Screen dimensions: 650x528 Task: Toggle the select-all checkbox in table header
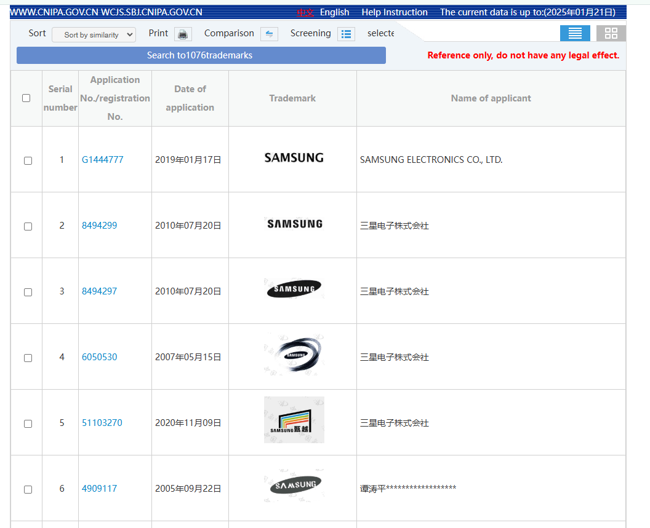coord(26,98)
